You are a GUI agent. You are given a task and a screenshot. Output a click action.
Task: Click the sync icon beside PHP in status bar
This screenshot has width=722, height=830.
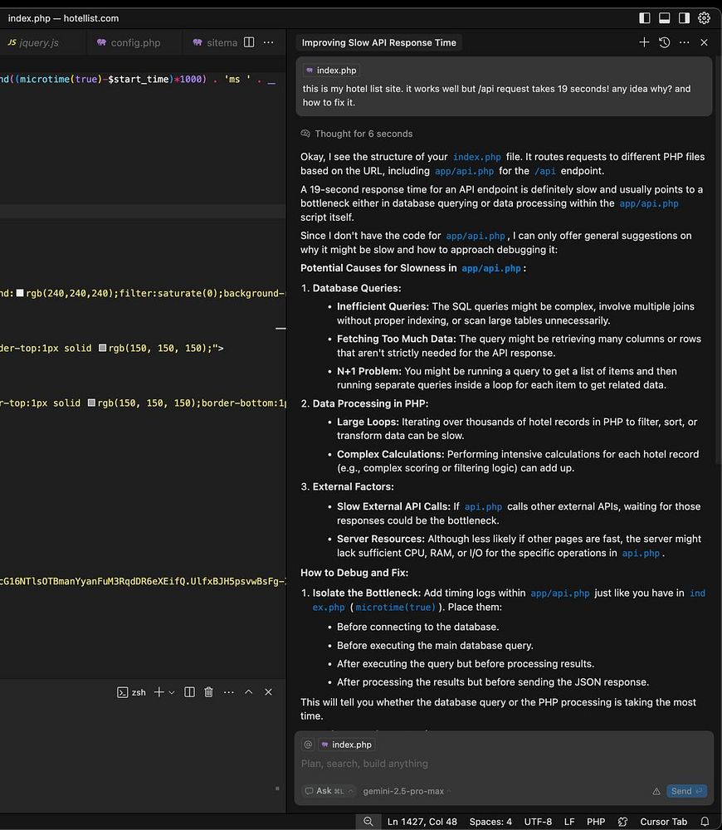point(622,822)
